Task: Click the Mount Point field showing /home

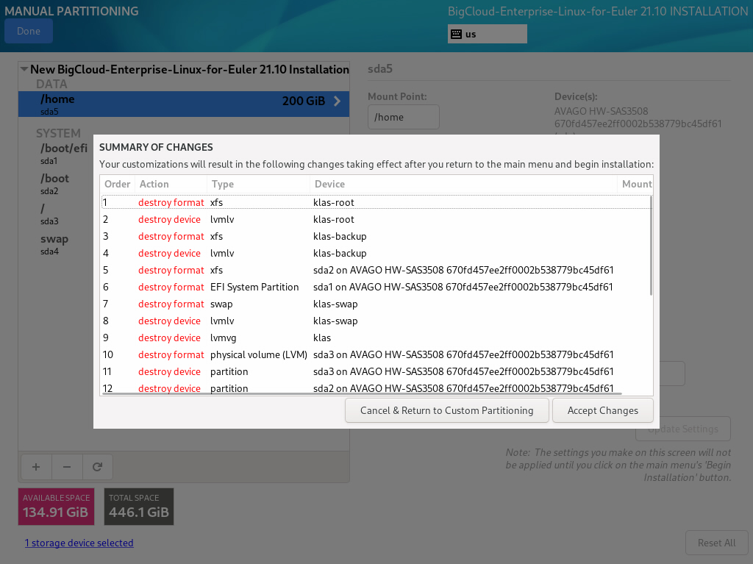Action: (x=404, y=117)
